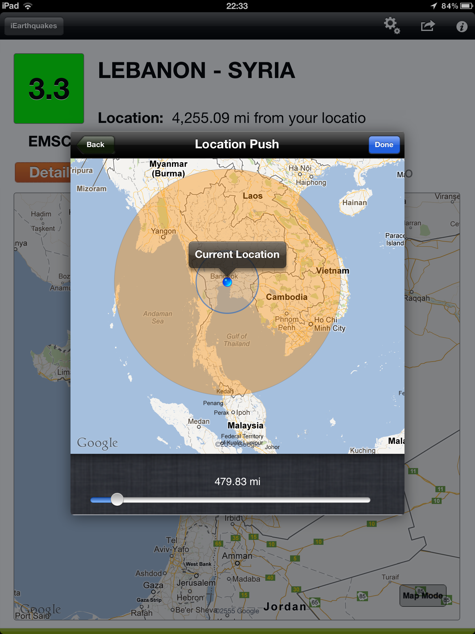
Task: Tap the Location Push title
Action: [237, 144]
